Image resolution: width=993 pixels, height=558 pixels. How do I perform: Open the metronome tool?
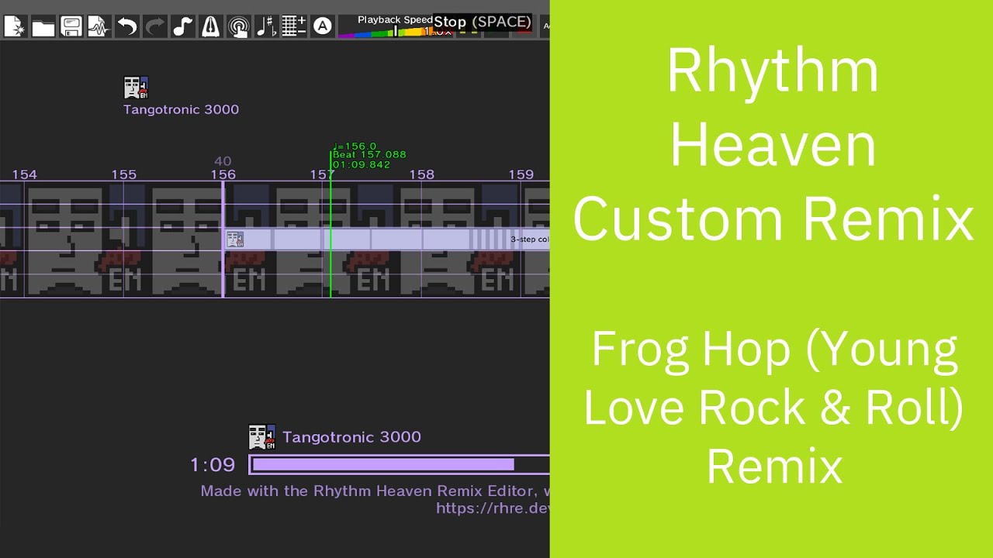click(x=210, y=26)
